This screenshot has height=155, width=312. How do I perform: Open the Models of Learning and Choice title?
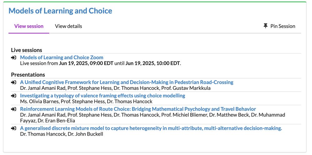[x=60, y=11]
